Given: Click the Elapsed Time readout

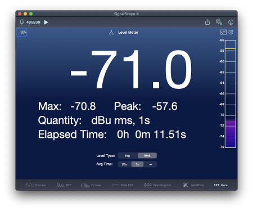Looking at the screenshot, I should (x=112, y=134).
